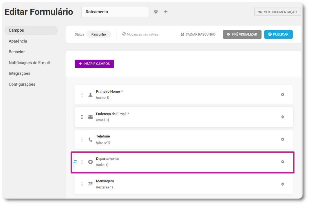Save the form via Salvar Rascunho
Viewport: 309px width, 205px height.
click(198, 34)
